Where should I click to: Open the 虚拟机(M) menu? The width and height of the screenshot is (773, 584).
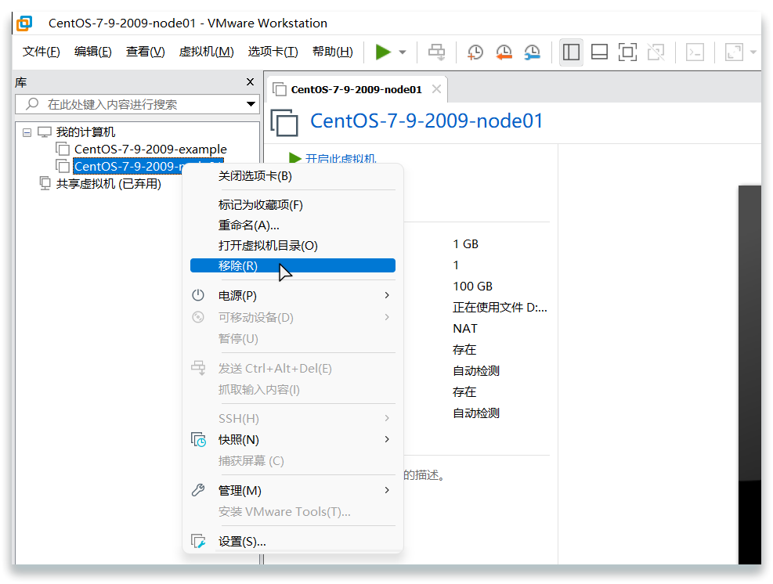(x=206, y=52)
